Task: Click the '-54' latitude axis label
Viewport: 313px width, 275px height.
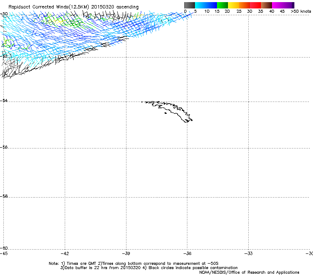Action: [4, 100]
